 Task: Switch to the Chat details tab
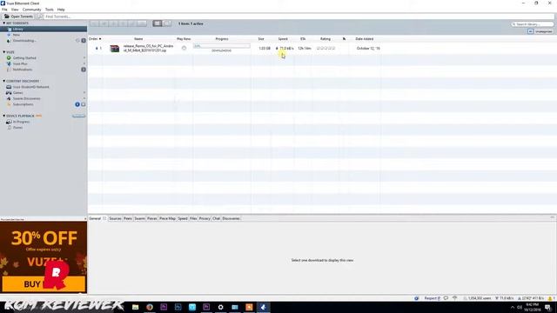pos(217,218)
